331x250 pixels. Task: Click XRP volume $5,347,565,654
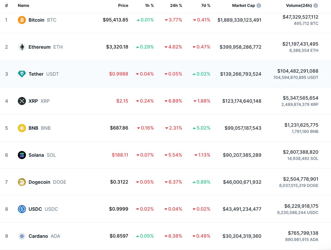301,98
